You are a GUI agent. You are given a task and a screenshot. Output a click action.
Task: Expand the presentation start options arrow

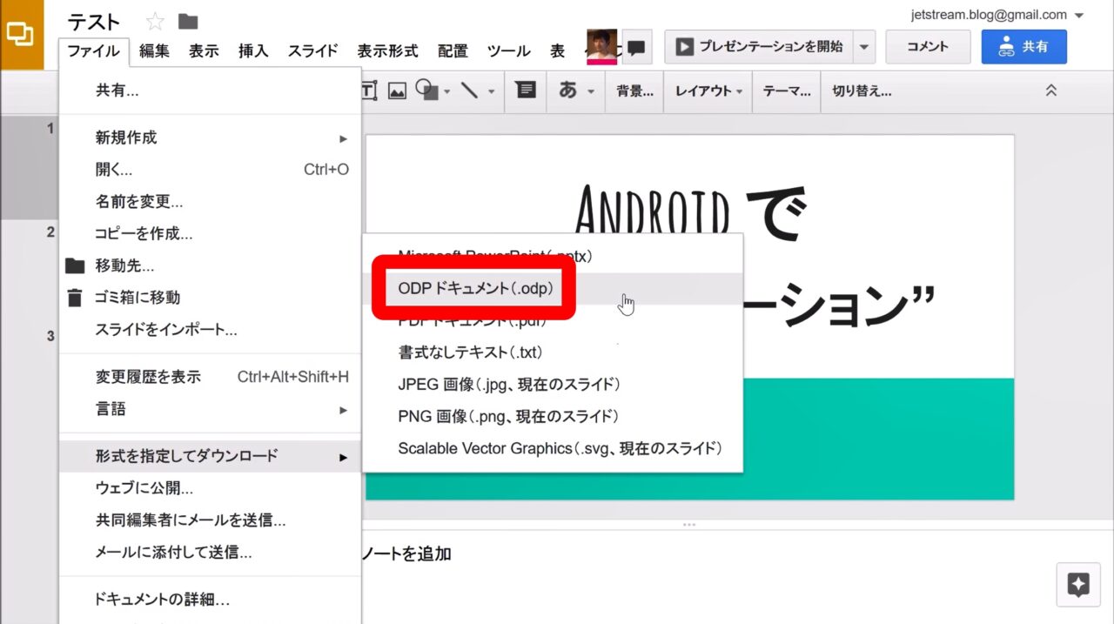coord(863,47)
